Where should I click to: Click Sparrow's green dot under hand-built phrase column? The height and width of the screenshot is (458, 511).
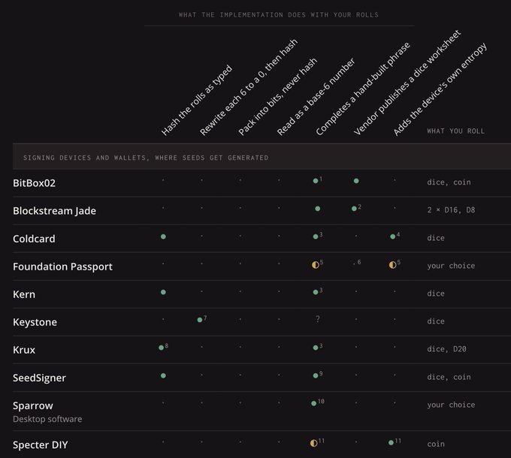(313, 403)
